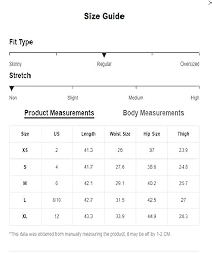Viewport: 212px width, 254px height.
Task: Click the Hip Size column header
Action: [x=152, y=134]
